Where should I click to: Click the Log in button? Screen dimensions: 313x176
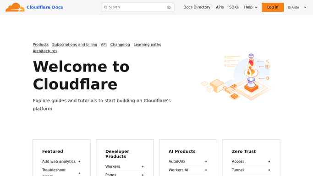273,7
